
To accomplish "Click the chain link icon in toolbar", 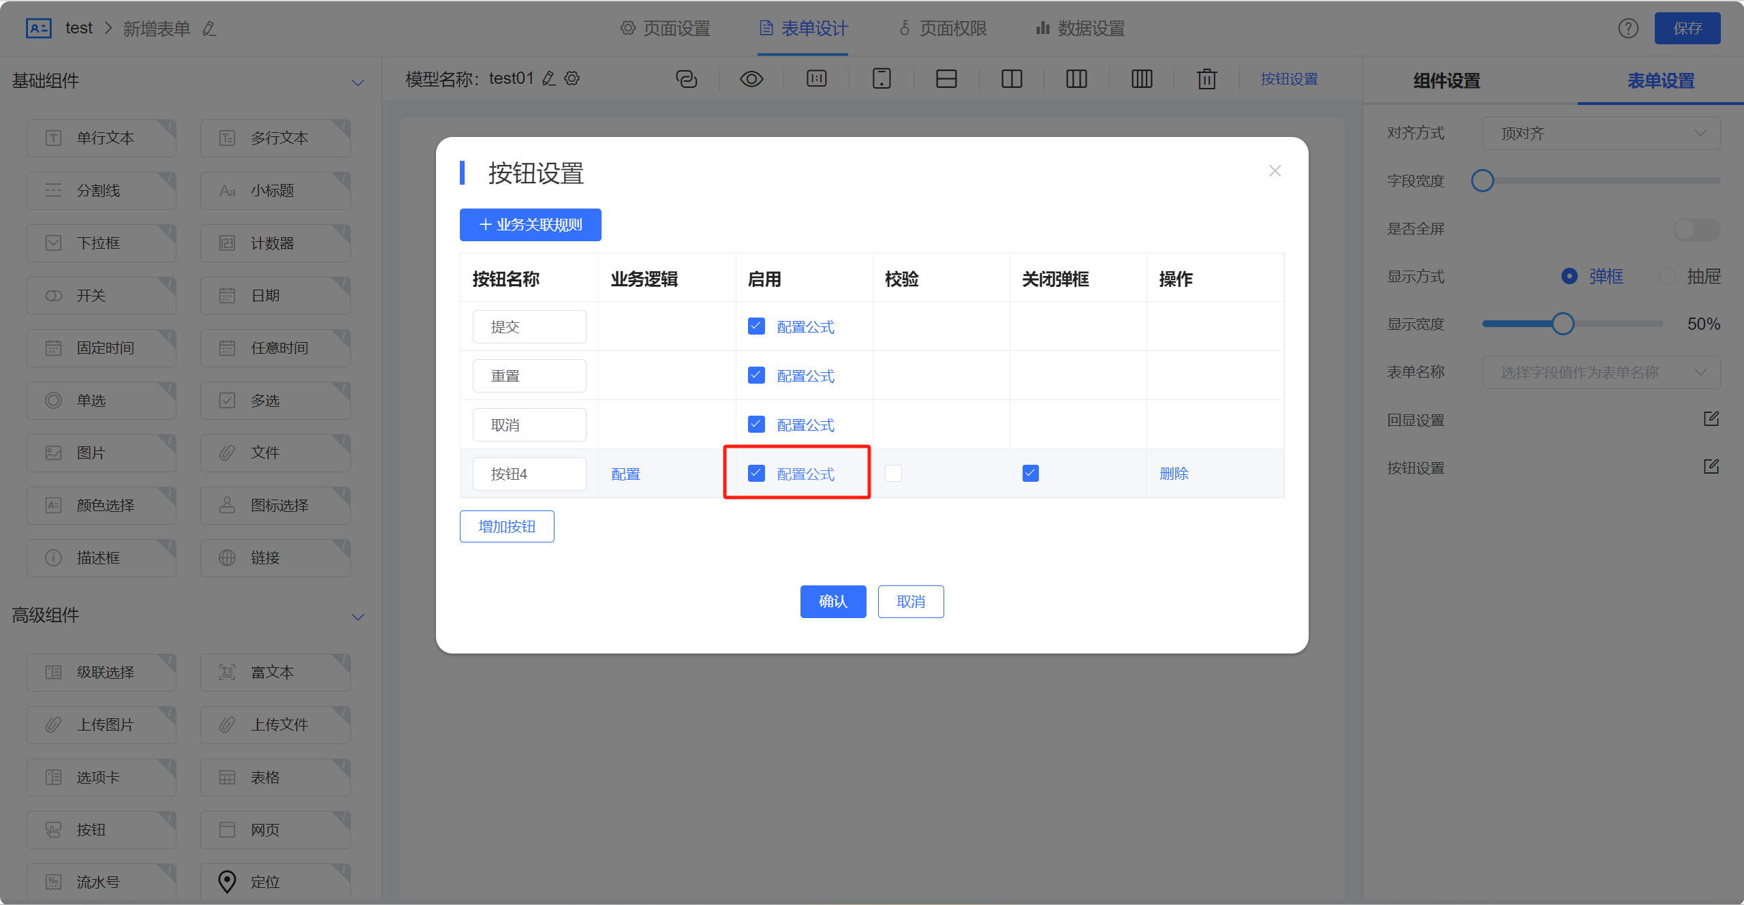I will coord(687,78).
